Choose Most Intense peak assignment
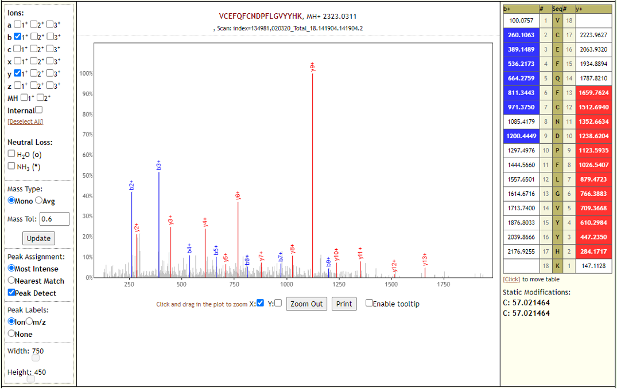This screenshot has height=389, width=617. [11, 268]
